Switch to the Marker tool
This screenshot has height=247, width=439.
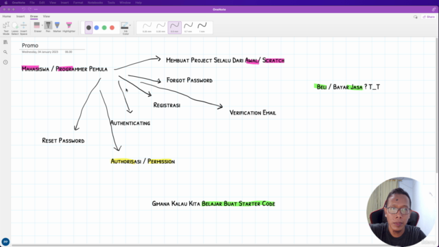click(57, 27)
